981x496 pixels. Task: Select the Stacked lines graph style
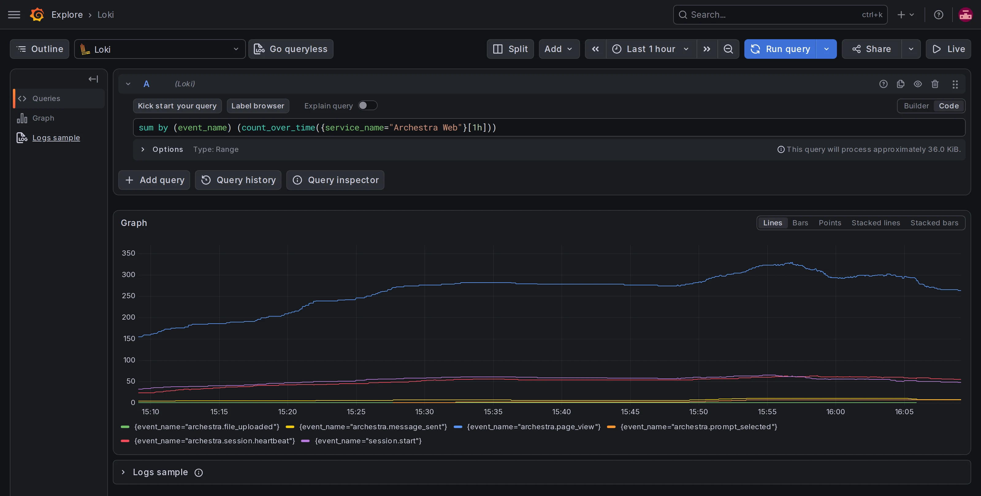(x=876, y=223)
